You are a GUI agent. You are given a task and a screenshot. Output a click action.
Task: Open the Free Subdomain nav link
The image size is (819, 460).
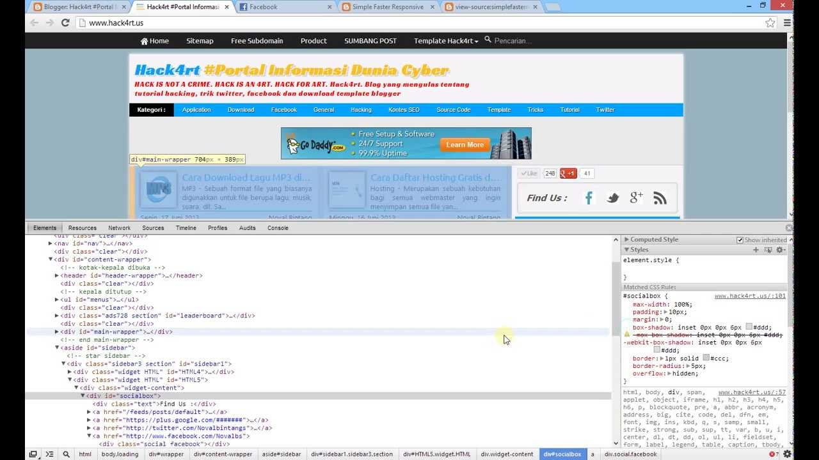coord(257,41)
